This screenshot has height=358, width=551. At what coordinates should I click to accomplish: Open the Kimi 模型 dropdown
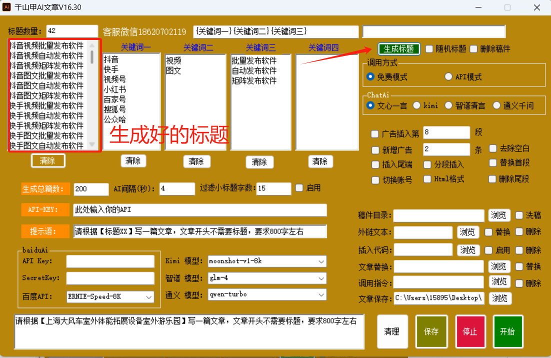pos(321,261)
